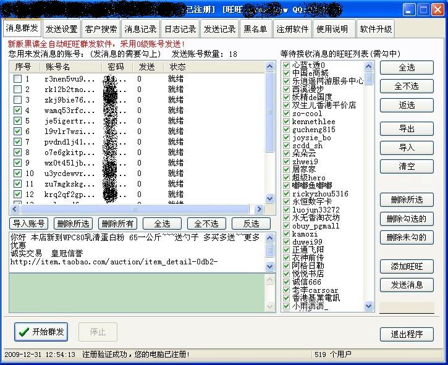This screenshot has width=448, height=365.
Task: Click the recipient list scroll-down arrow
Action: (x=368, y=306)
